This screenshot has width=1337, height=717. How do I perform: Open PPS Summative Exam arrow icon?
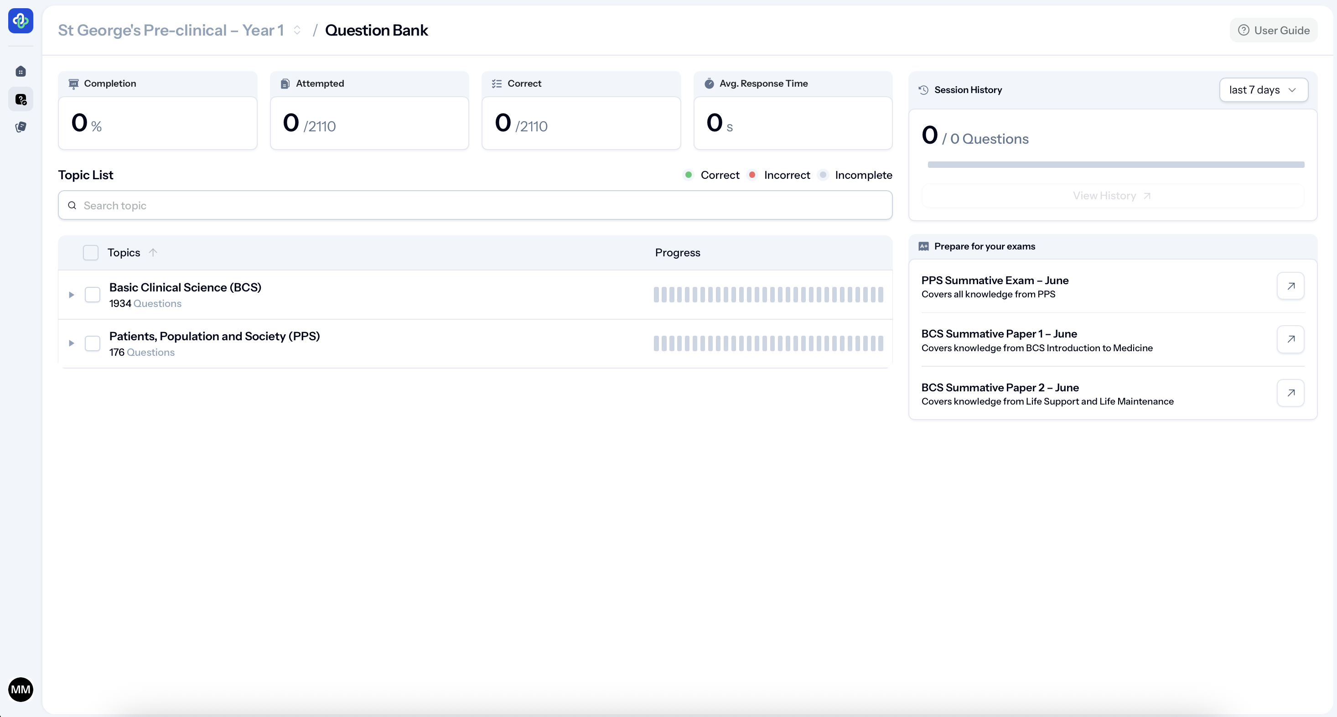click(x=1290, y=286)
